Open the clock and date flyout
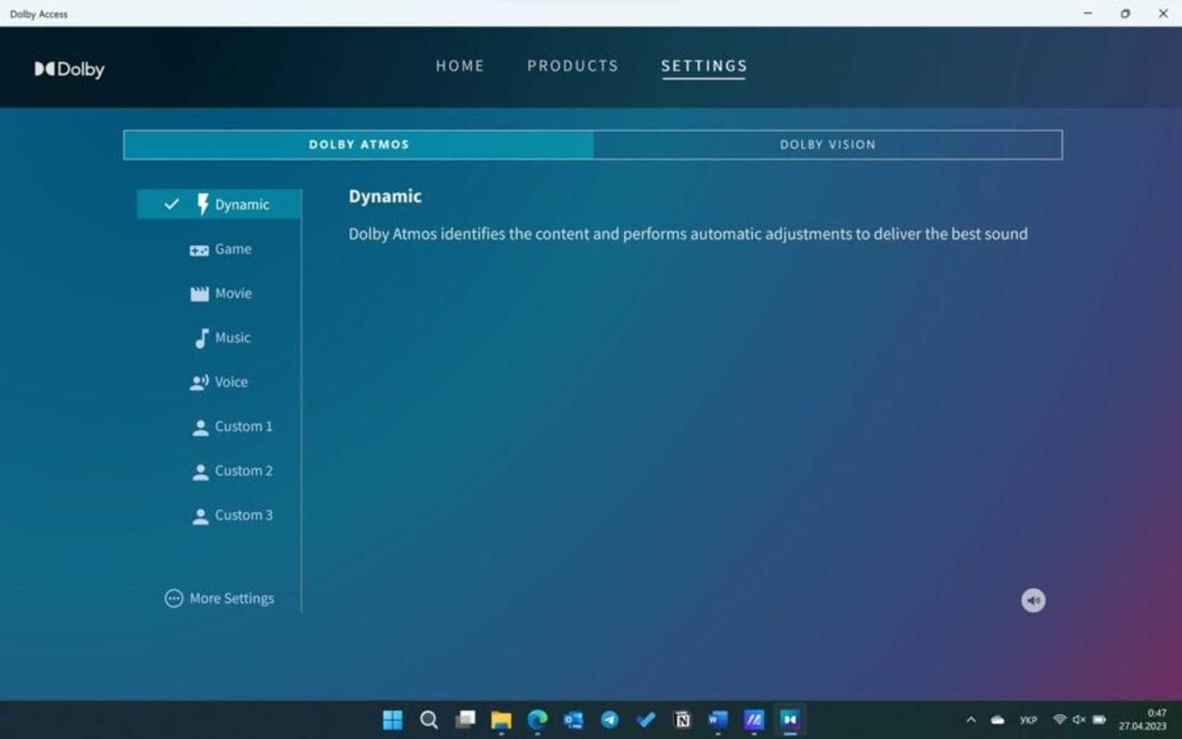Viewport: 1182px width, 739px height. pos(1143,719)
